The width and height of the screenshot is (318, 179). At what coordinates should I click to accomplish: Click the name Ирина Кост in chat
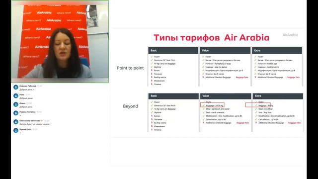[25, 129]
